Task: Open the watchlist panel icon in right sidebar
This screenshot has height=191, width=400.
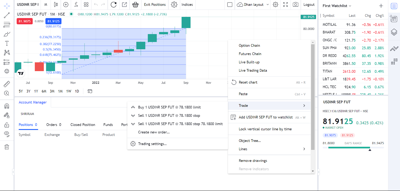Action: (394, 6)
